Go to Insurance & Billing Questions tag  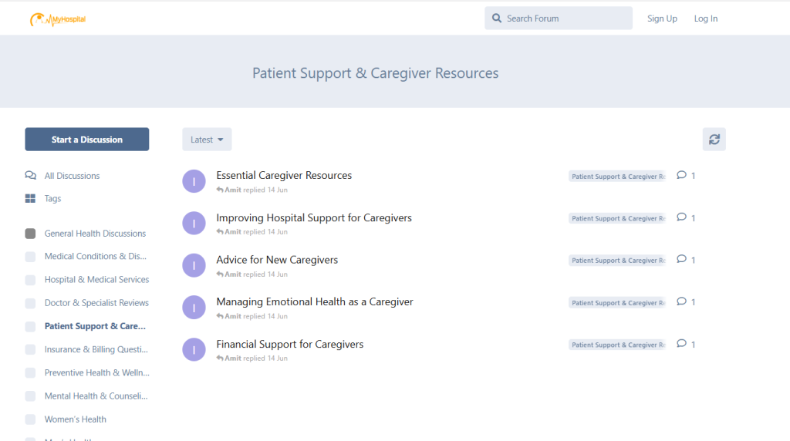(96, 350)
